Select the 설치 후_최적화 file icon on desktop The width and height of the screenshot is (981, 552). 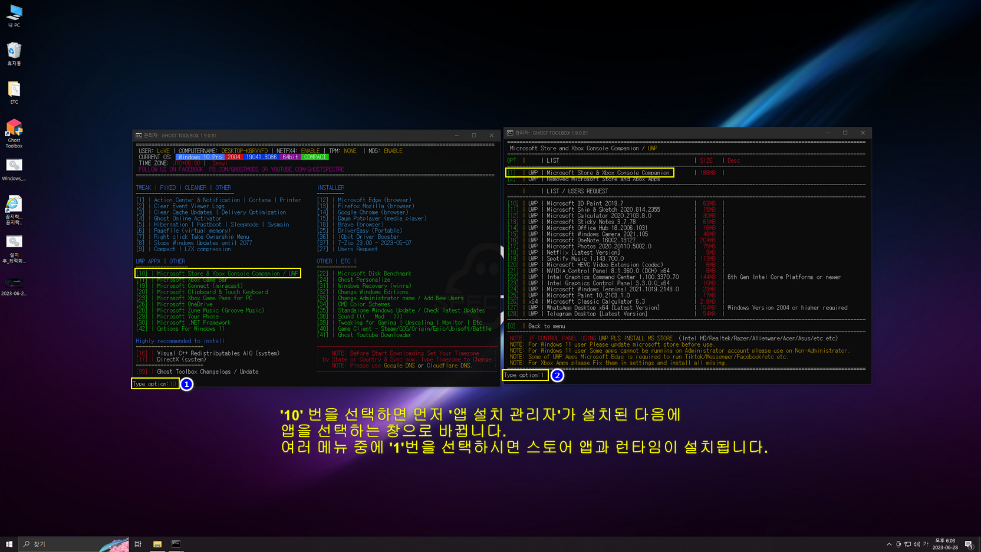click(14, 249)
